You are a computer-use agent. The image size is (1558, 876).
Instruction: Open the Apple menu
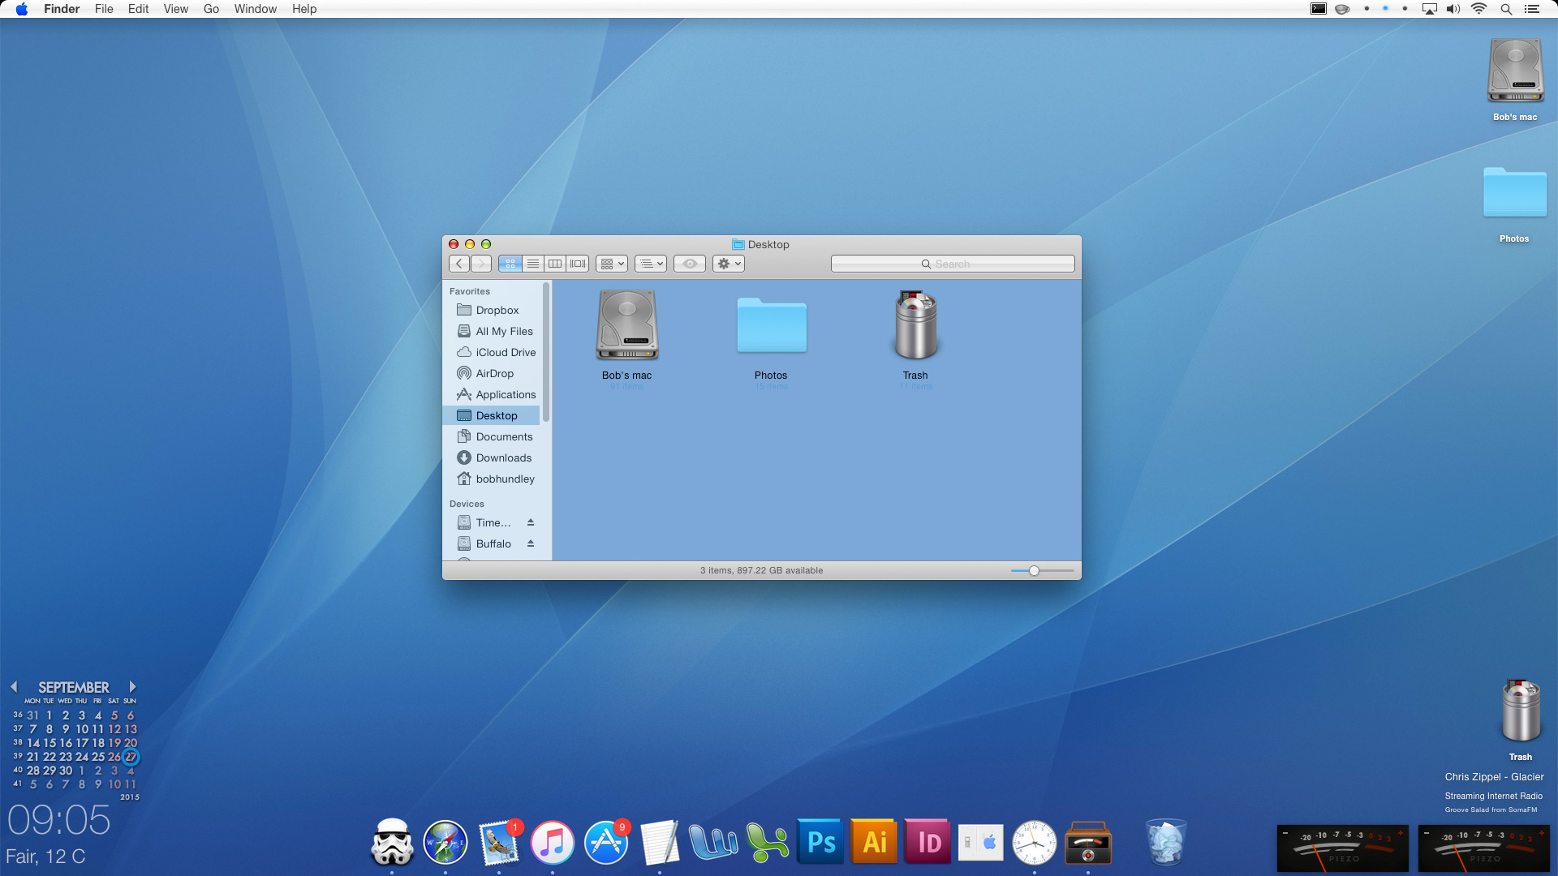point(22,9)
